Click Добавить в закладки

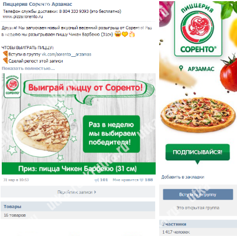tap(183, 177)
